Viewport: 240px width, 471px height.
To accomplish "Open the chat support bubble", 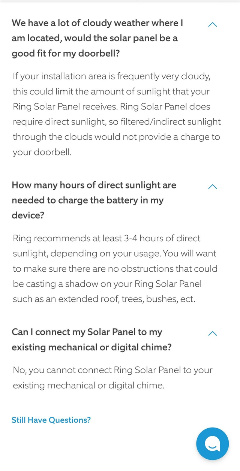I will (212, 444).
